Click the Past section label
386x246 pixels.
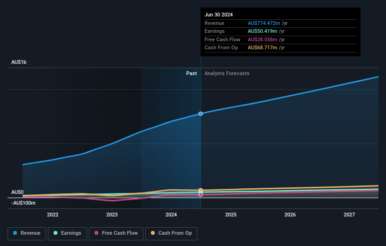point(191,74)
